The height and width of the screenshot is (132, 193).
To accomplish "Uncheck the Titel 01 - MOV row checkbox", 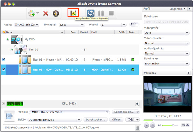I will [x=4, y=69].
